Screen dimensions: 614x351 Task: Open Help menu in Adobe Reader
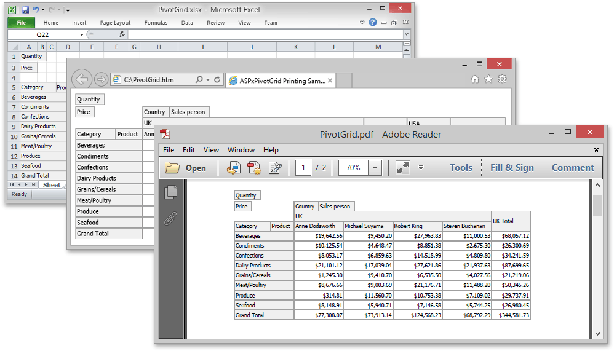click(271, 150)
